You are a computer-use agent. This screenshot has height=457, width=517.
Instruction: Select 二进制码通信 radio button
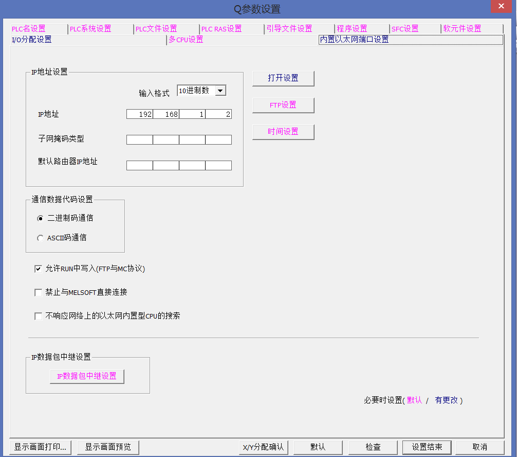point(41,218)
